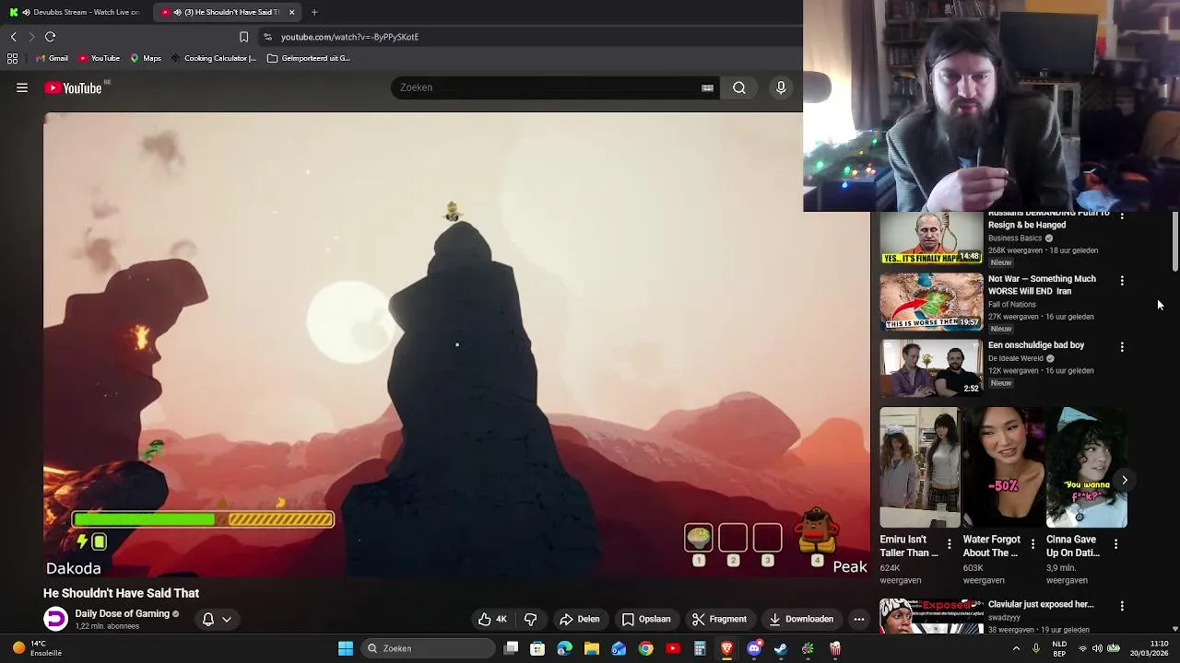The height and width of the screenshot is (663, 1180).
Task: Share the video via Delen
Action: point(580,619)
